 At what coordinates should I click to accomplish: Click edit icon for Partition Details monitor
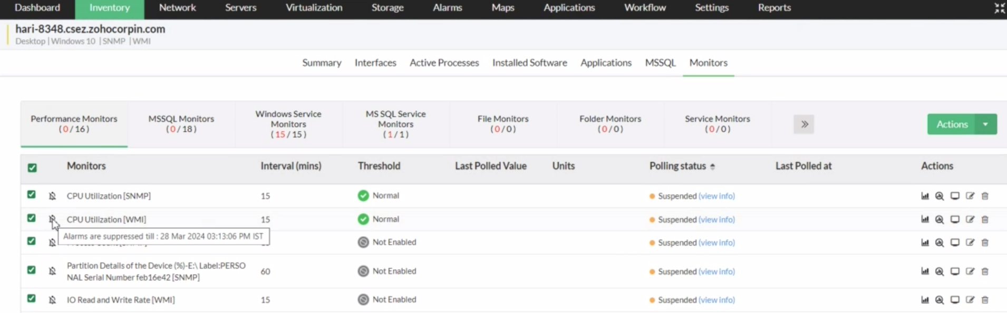pos(970,271)
